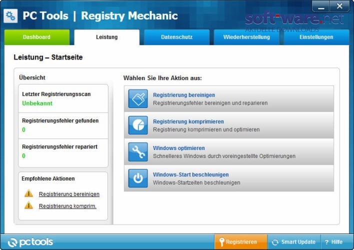This screenshot has height=250, width=354.
Task: Click the wrench icon for Windows optimieren
Action: [x=138, y=152]
